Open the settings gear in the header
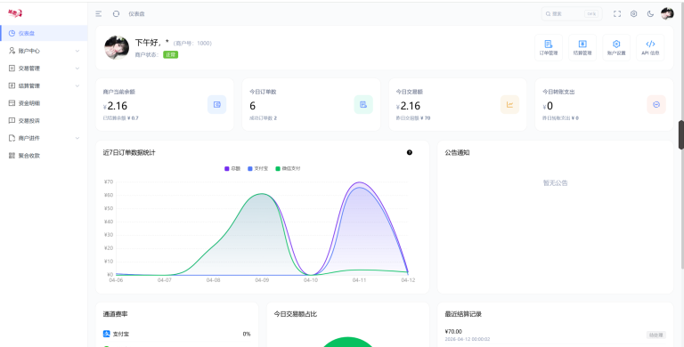684x347 pixels. pyautogui.click(x=634, y=14)
